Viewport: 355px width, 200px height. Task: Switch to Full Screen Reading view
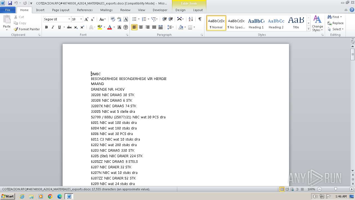tap(287, 189)
